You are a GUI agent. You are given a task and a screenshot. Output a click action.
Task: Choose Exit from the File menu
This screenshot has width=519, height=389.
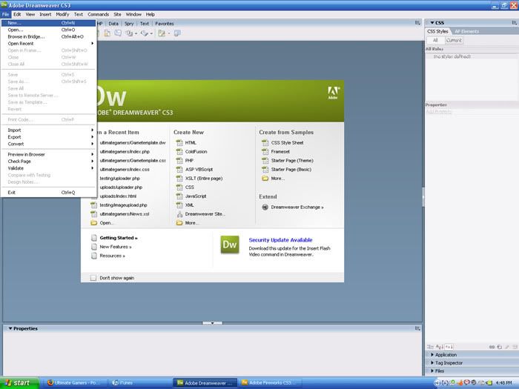[x=49, y=193]
